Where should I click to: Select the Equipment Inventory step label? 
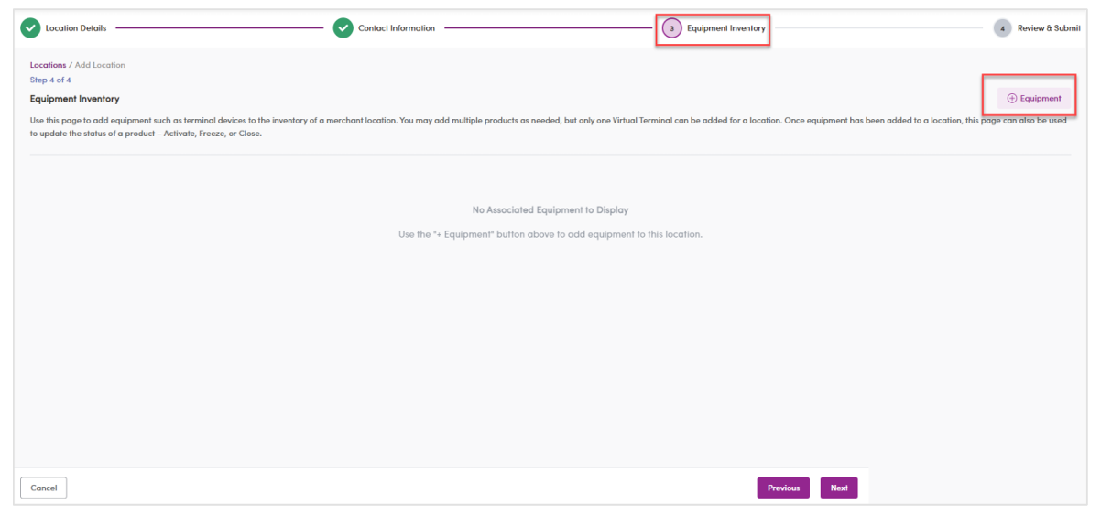pos(726,28)
